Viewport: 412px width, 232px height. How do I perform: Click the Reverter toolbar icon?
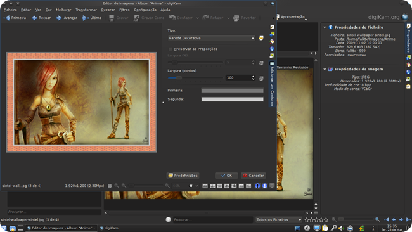tap(236, 18)
